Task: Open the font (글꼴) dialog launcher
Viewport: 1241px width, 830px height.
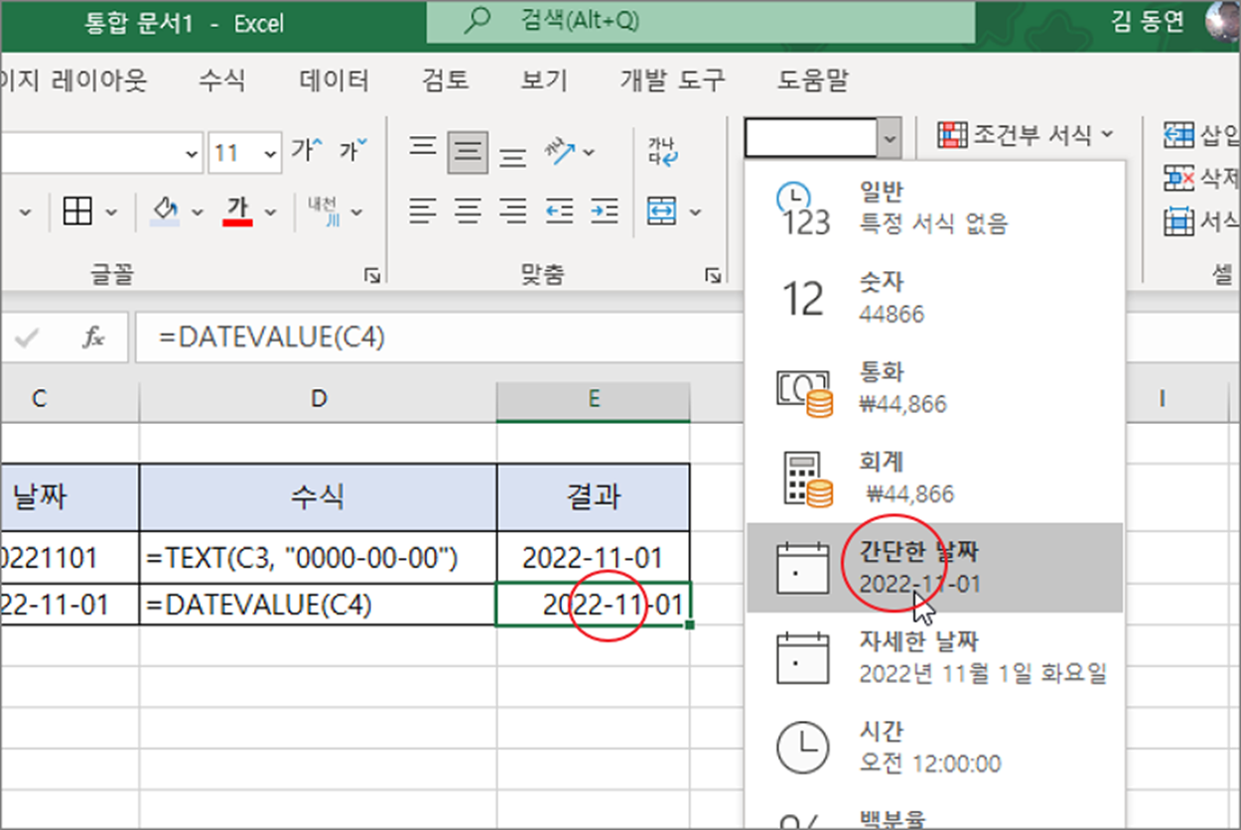Action: (372, 276)
